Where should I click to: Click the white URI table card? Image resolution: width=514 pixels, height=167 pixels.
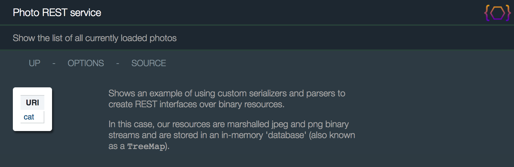[32, 109]
